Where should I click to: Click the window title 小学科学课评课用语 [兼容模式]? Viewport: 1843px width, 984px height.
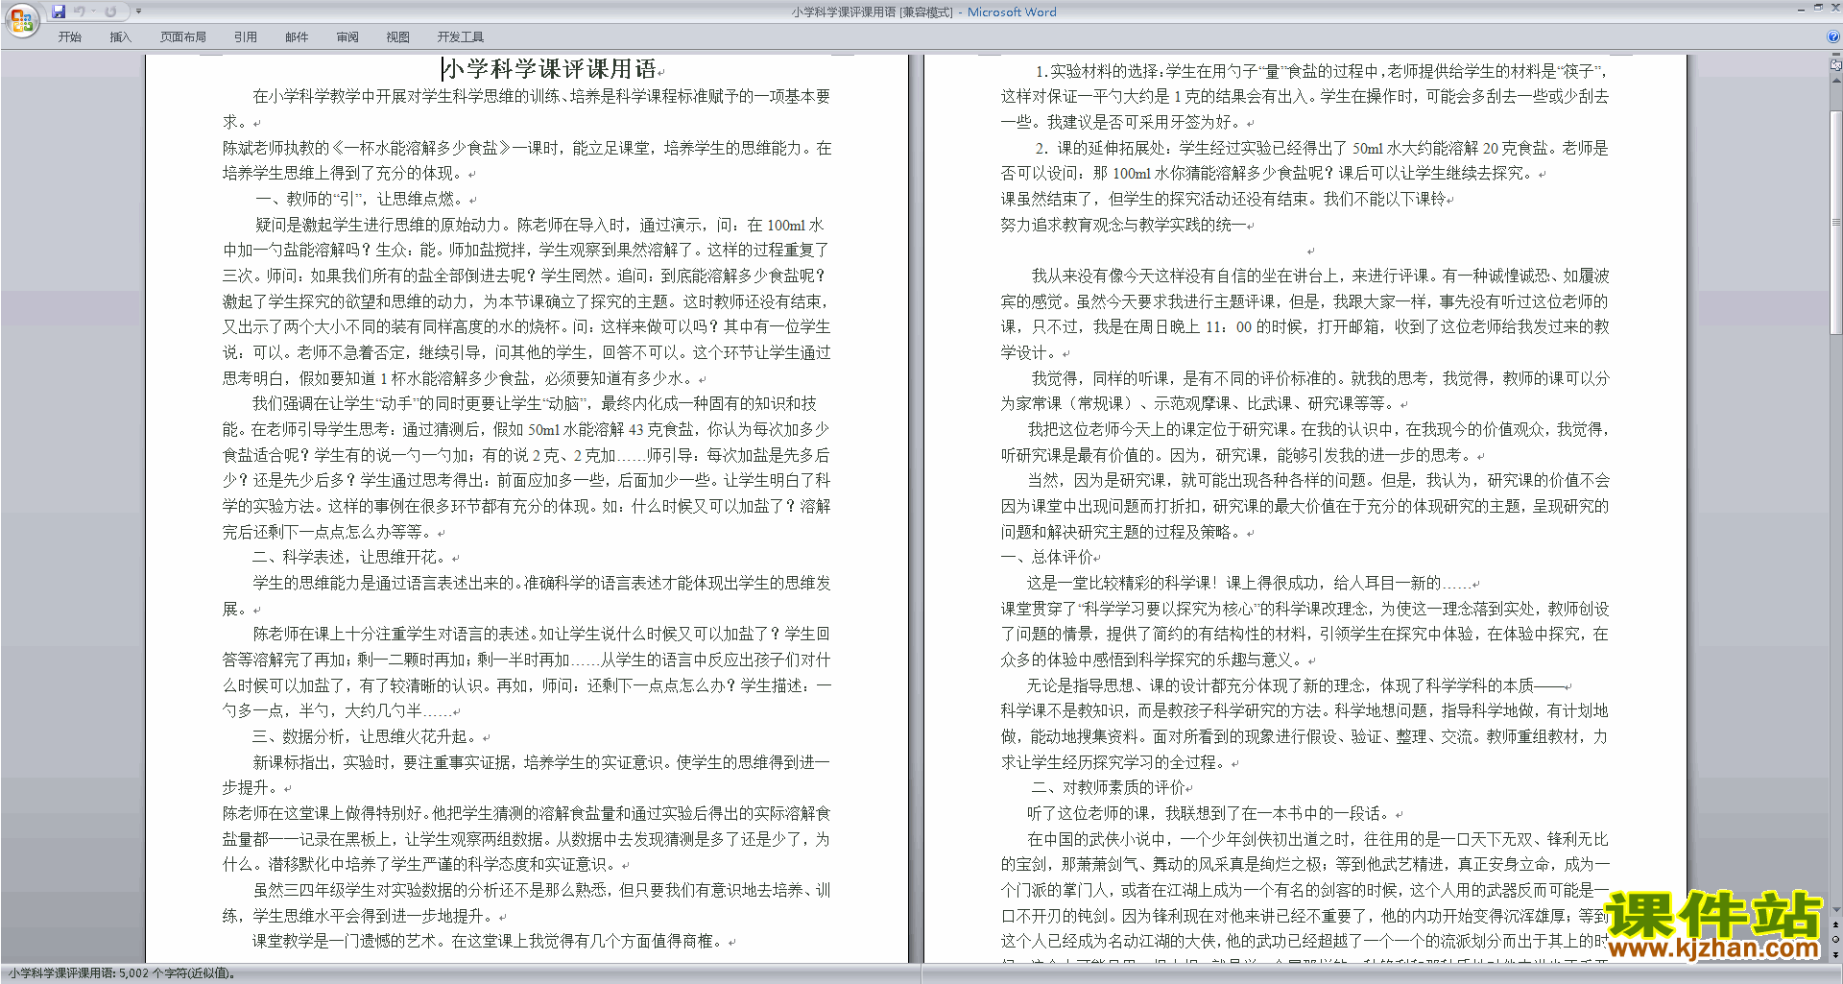(x=872, y=12)
